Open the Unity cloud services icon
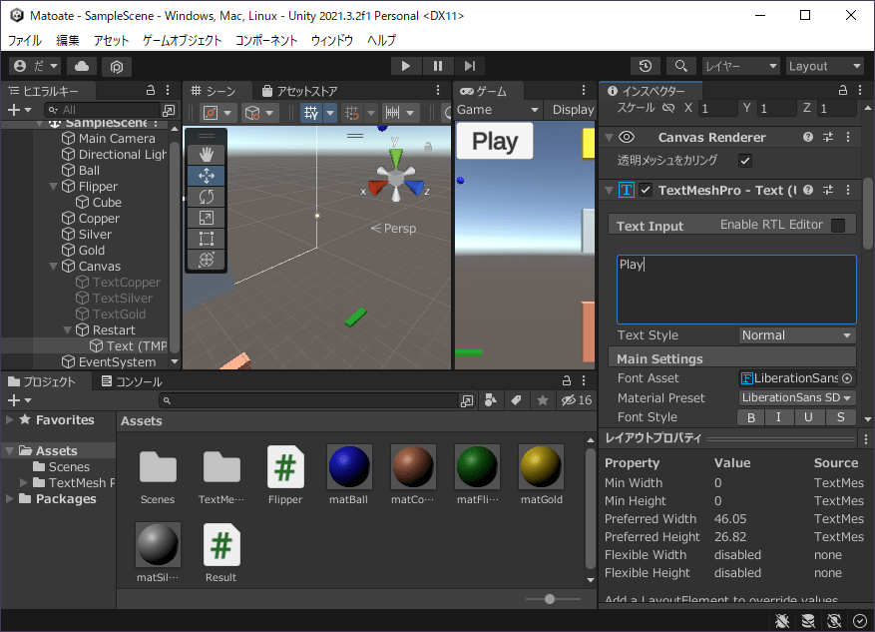Image resolution: width=875 pixels, height=632 pixels. point(82,67)
